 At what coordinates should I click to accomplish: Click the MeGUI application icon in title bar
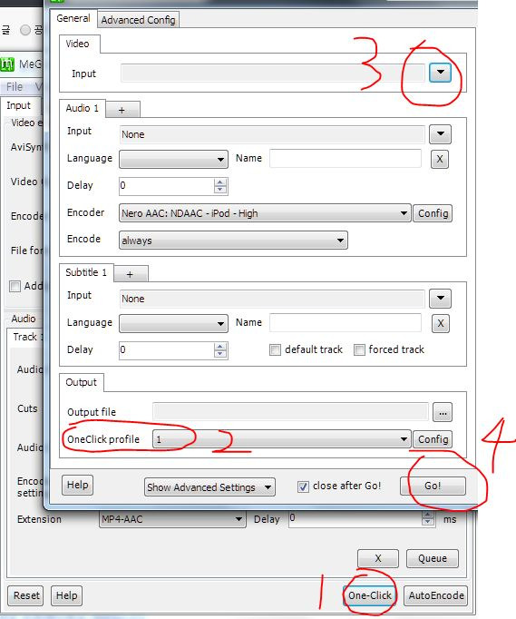[7, 64]
